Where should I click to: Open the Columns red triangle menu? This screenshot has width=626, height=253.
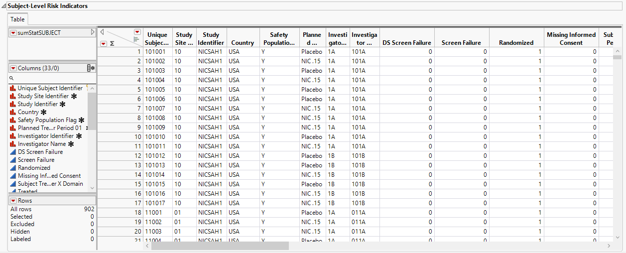point(13,68)
